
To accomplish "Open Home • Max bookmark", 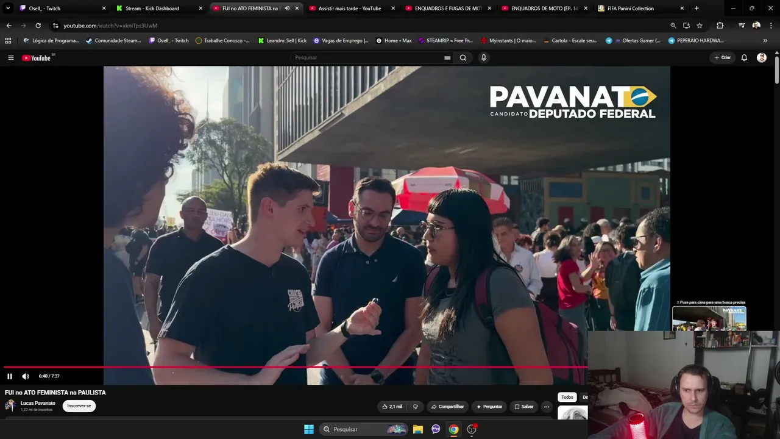I will coord(394,41).
